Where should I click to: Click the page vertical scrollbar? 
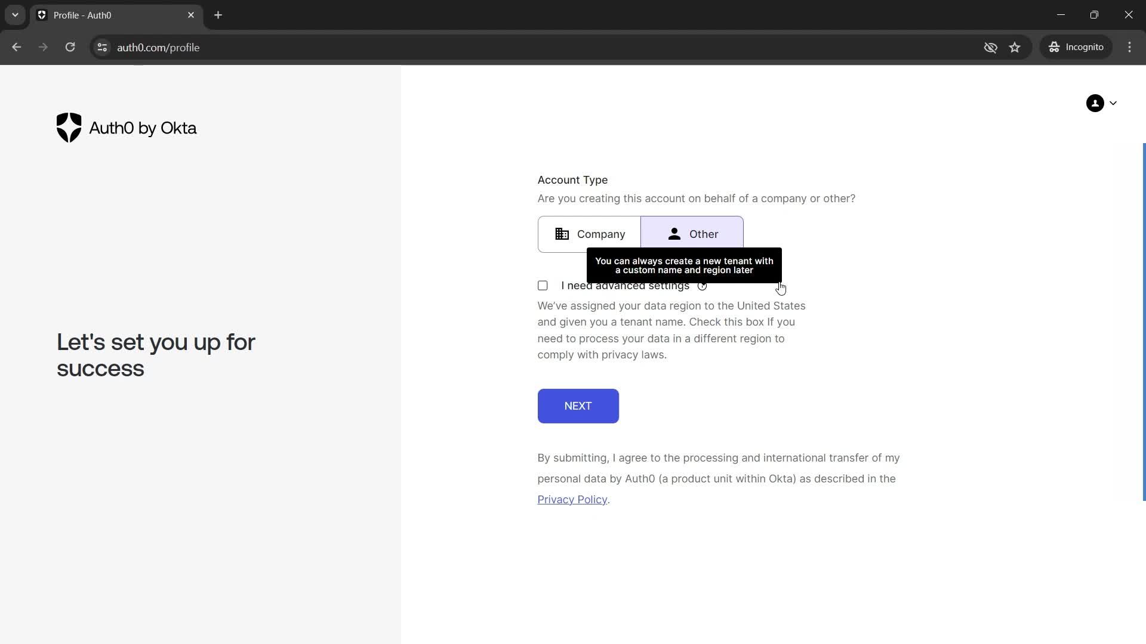[1144, 322]
